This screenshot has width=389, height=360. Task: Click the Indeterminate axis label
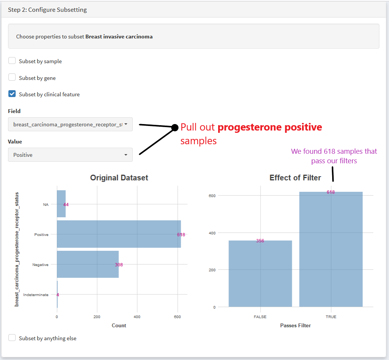(36, 295)
